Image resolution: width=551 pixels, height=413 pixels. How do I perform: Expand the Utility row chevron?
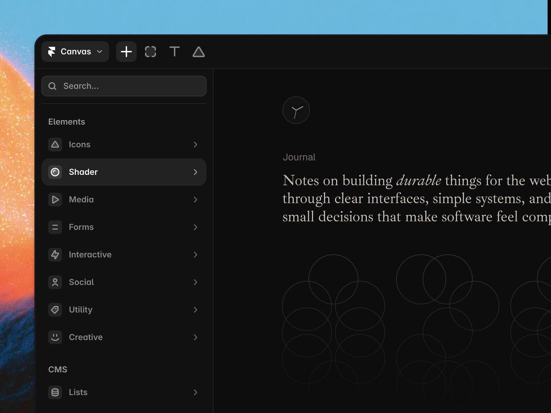point(196,310)
